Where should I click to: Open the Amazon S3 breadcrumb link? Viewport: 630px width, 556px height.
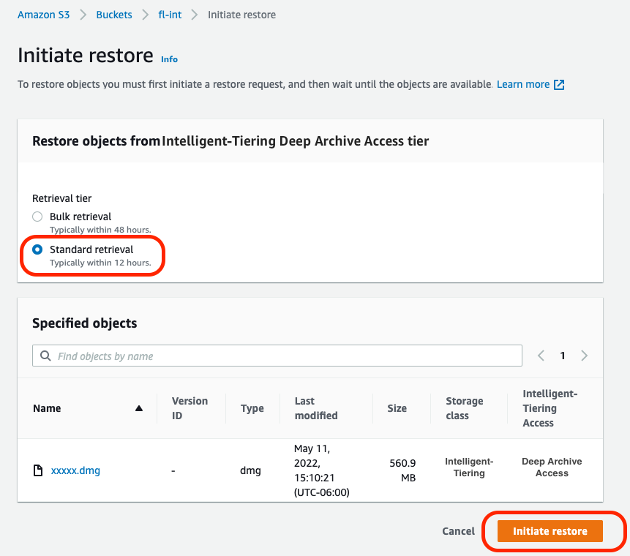(43, 15)
